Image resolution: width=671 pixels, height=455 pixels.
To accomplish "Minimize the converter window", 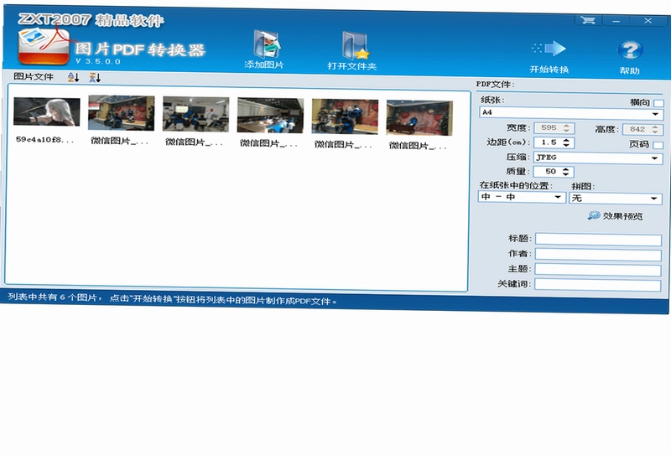I will pyautogui.click(x=616, y=20).
